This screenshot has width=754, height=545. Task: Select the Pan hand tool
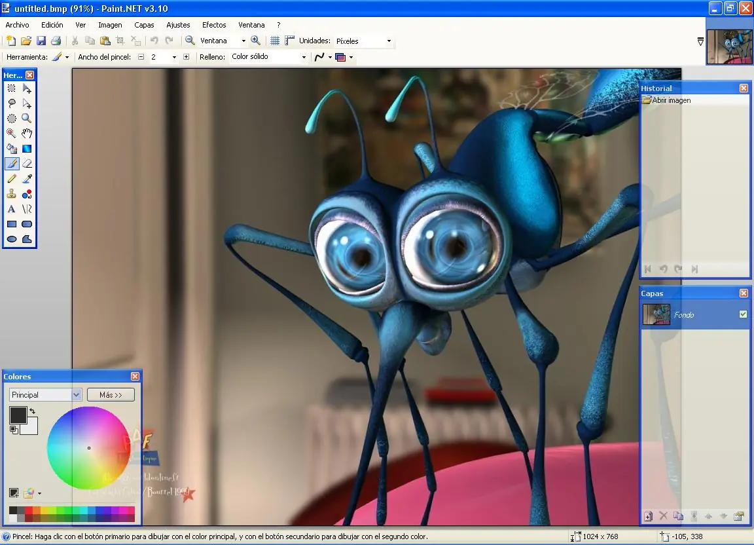[x=27, y=134]
